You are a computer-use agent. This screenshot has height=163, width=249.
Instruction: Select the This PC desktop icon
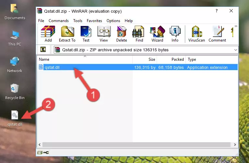point(15,38)
